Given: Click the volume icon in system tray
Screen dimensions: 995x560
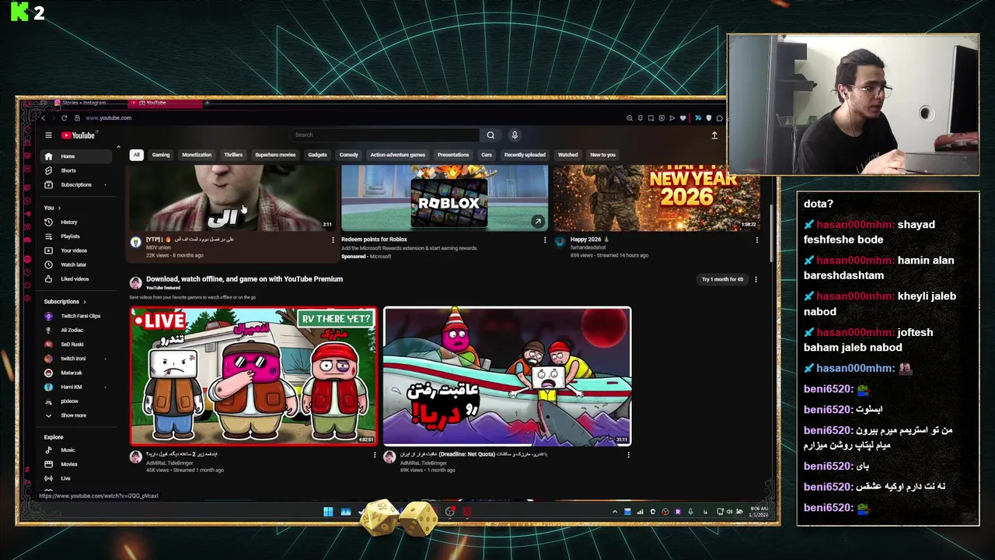Looking at the screenshot, I should [729, 512].
